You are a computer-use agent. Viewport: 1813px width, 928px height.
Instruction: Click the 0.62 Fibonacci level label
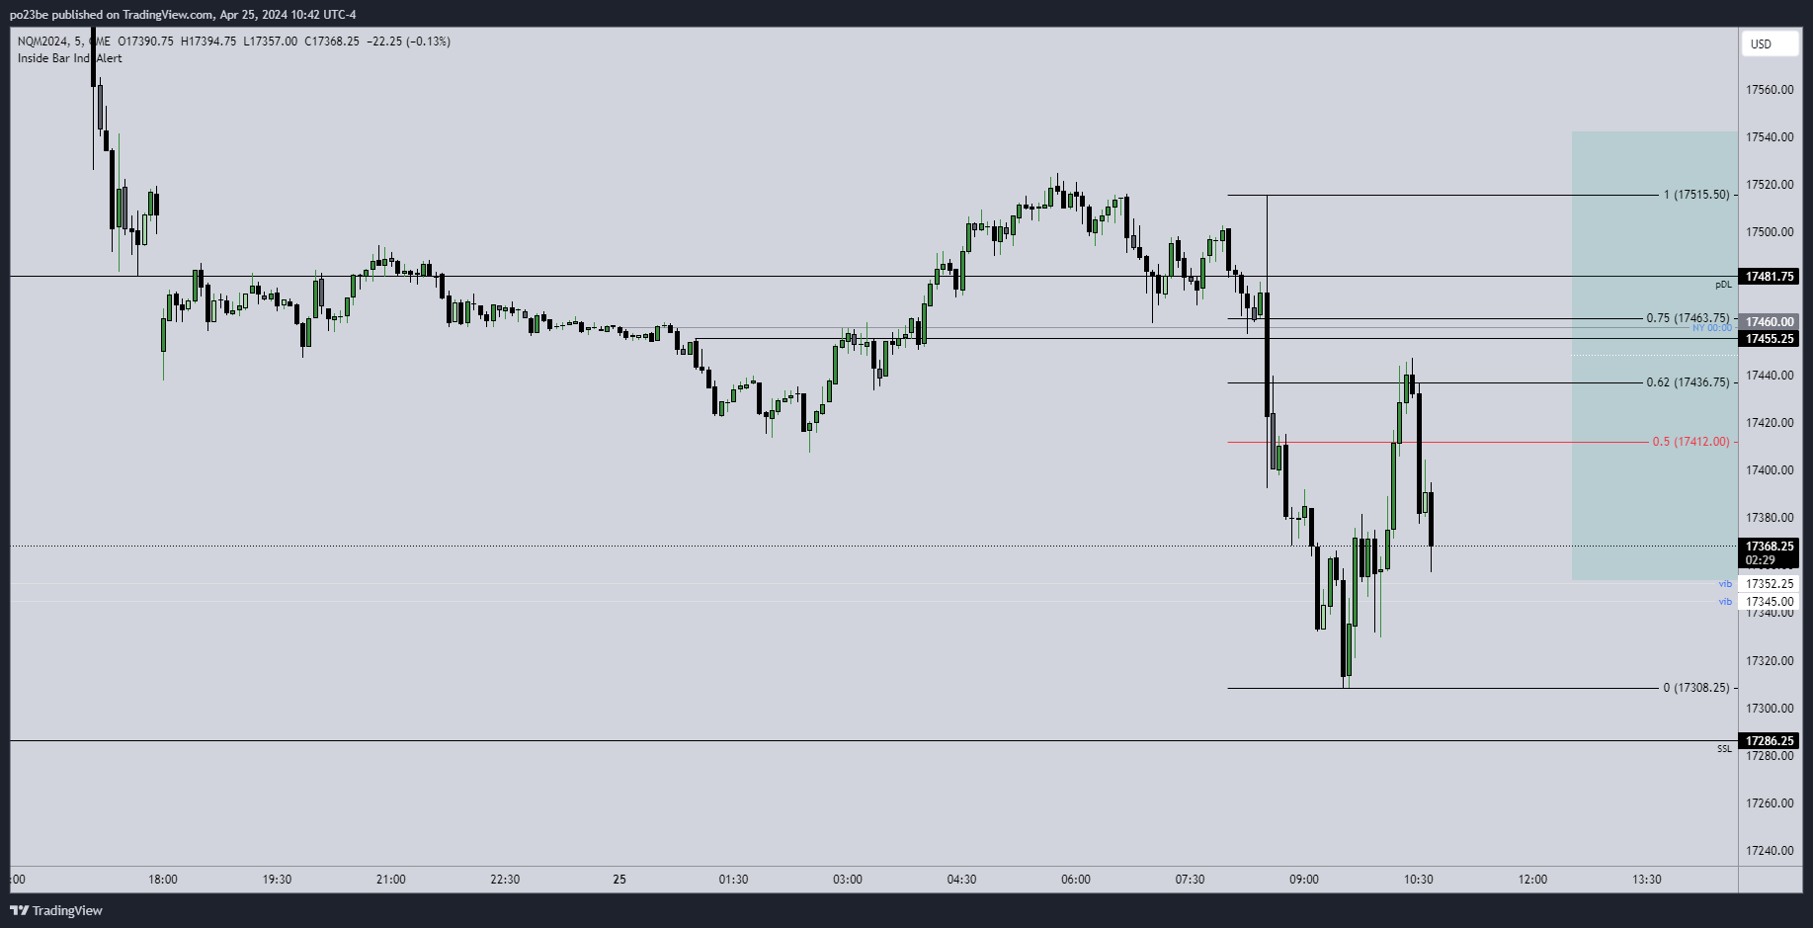tap(1688, 382)
